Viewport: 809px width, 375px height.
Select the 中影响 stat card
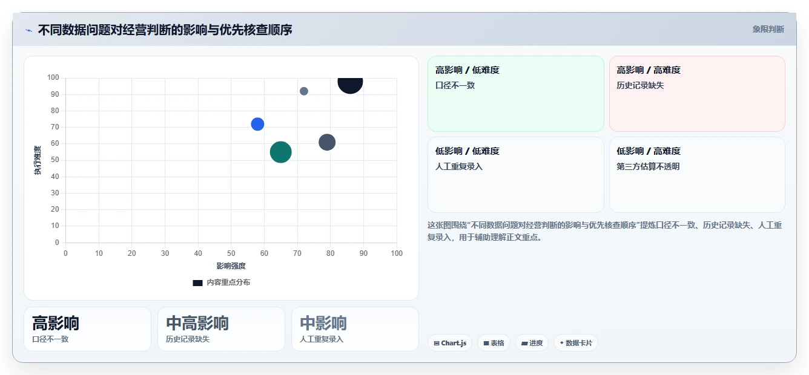pyautogui.click(x=355, y=329)
